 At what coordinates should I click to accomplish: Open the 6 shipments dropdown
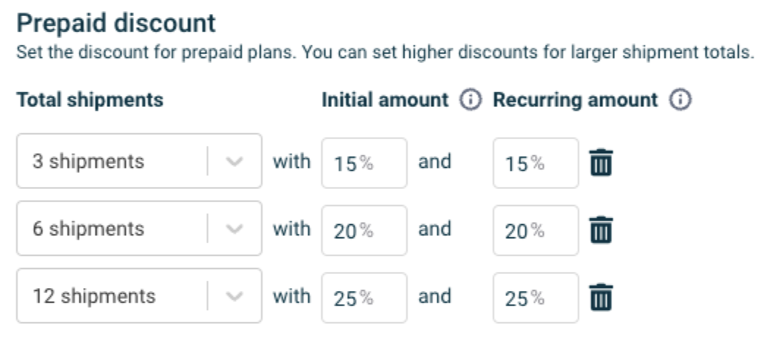[x=139, y=229]
